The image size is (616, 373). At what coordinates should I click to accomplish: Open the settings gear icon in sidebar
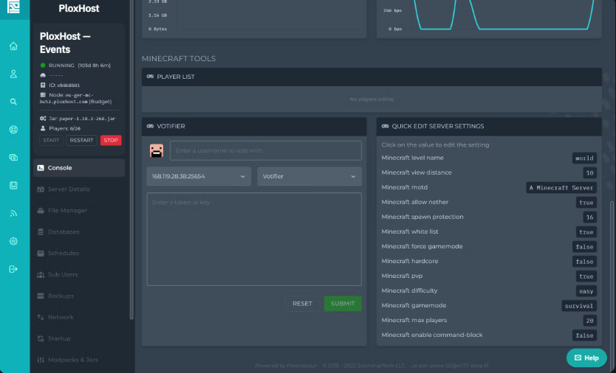13,241
